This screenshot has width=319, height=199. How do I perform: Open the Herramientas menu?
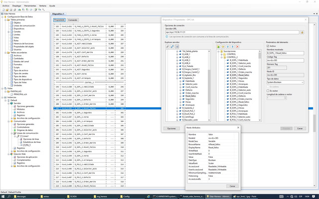coord(30,6)
